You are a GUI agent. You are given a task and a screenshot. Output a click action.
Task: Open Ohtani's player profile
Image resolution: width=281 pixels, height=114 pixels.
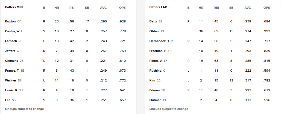(154, 31)
